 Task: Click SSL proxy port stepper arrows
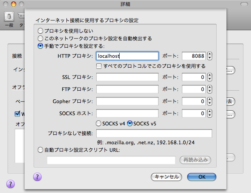point(209,77)
